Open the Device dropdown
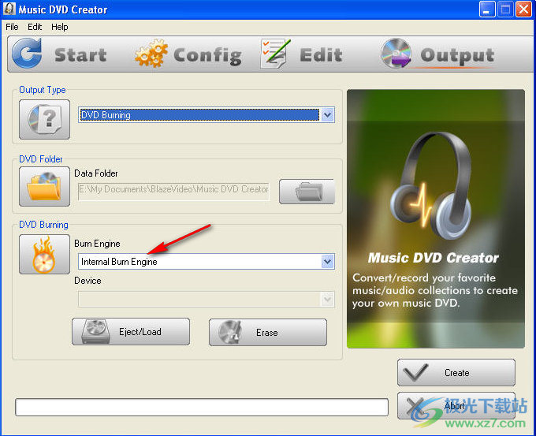Viewport: 536px width, 436px height. [207, 300]
